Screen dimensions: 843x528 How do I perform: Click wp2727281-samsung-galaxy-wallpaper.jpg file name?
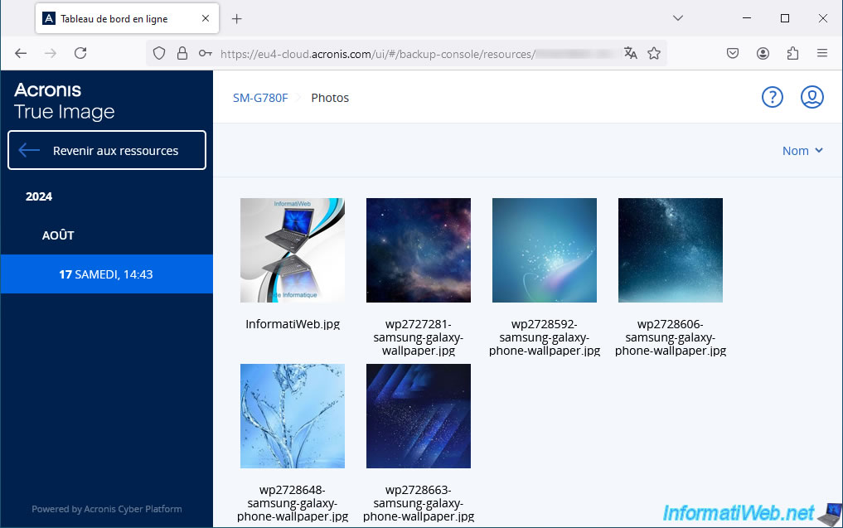click(419, 337)
